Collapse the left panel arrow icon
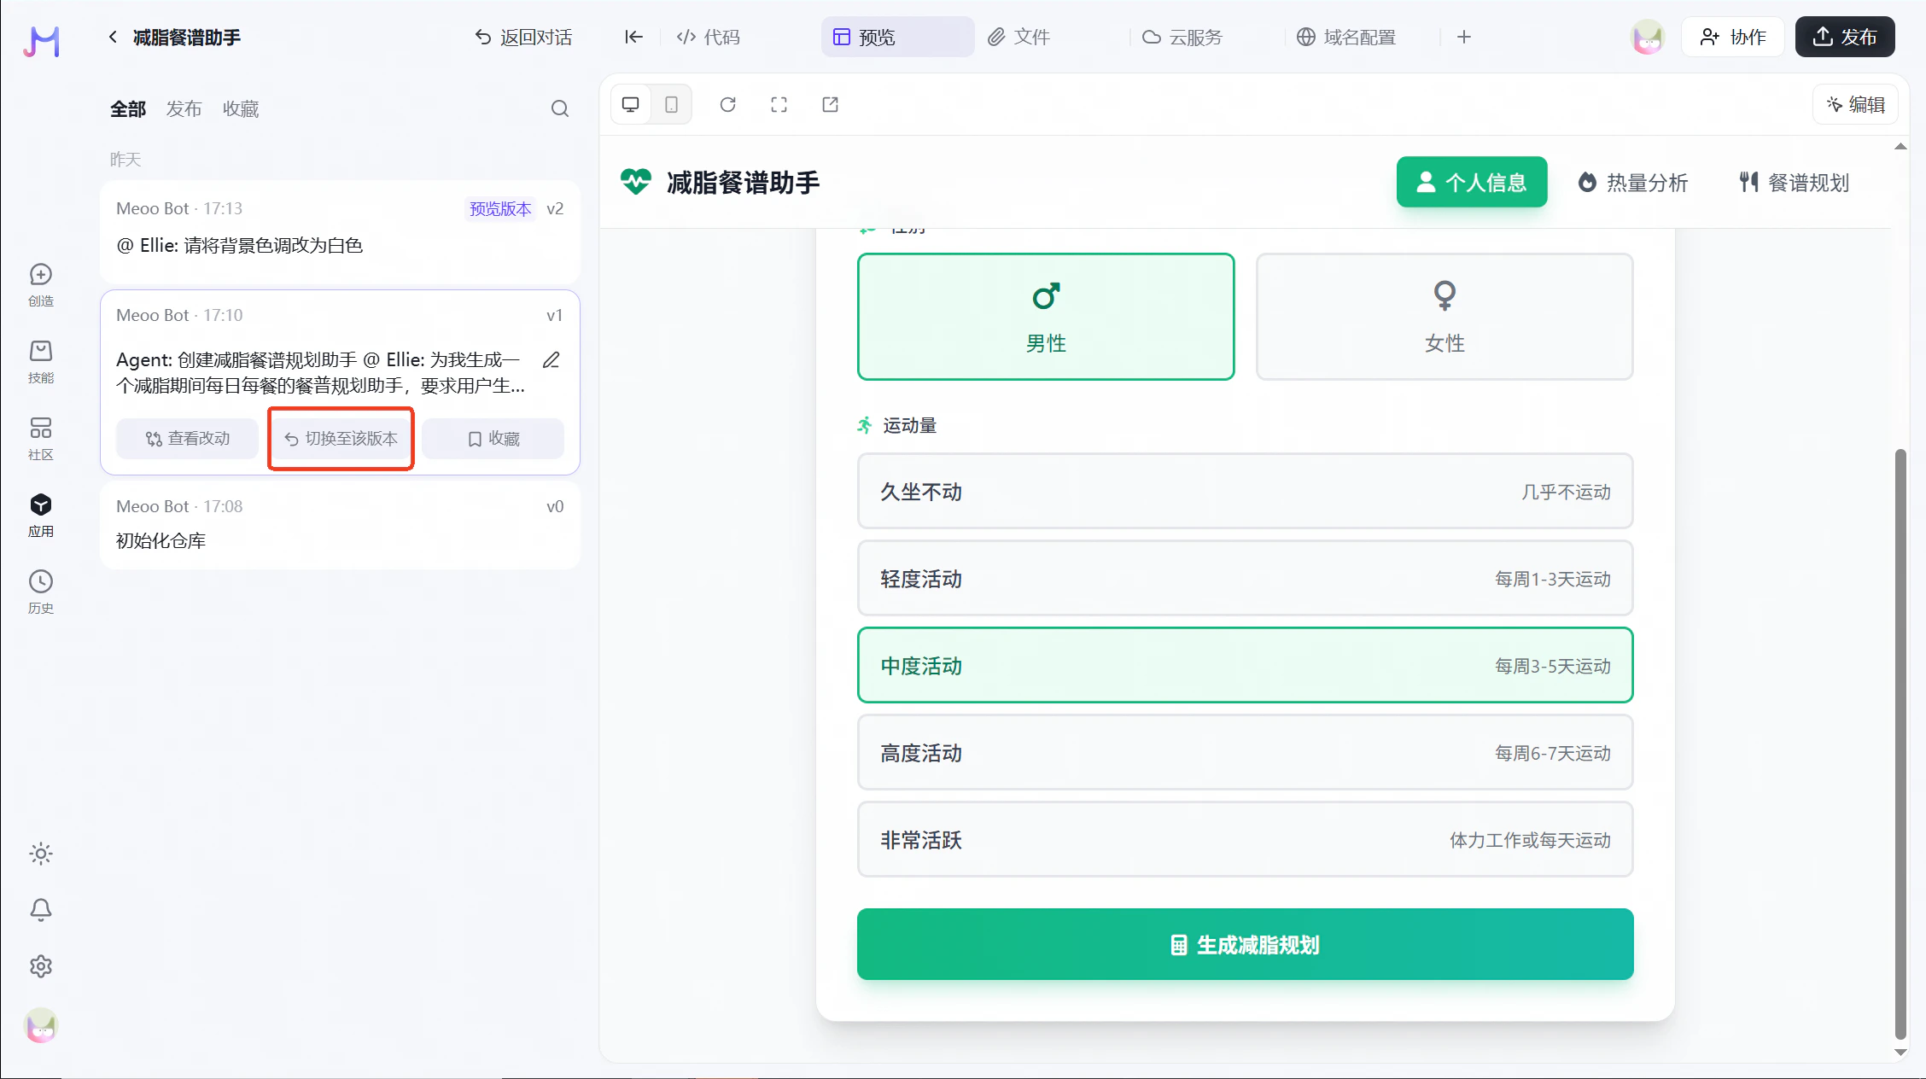The height and width of the screenshot is (1079, 1926). (x=633, y=37)
